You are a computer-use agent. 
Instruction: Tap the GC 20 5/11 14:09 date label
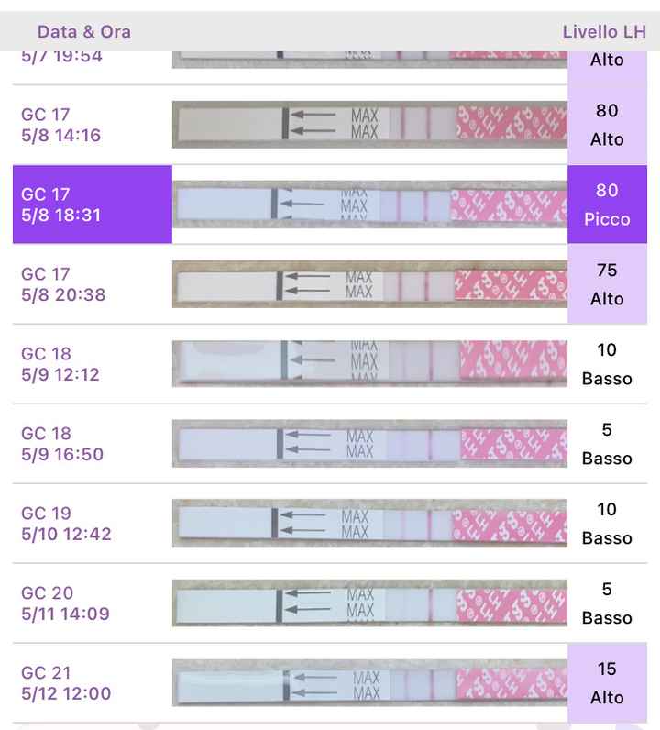click(65, 603)
